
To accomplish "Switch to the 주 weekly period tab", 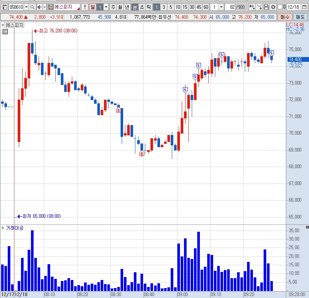I will point(113,7).
